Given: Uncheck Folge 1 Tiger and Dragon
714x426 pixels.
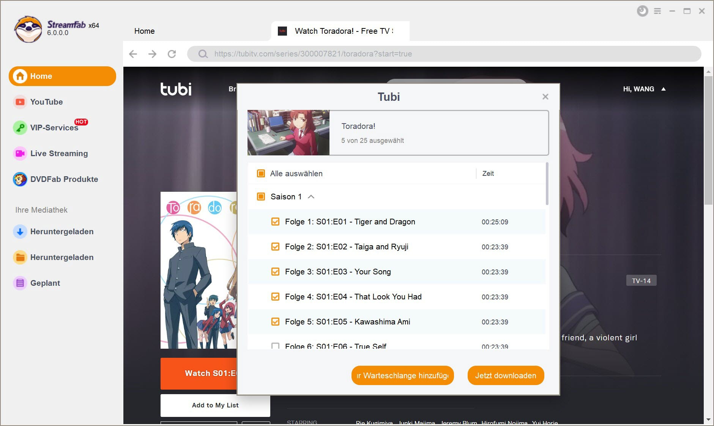Looking at the screenshot, I should [276, 222].
